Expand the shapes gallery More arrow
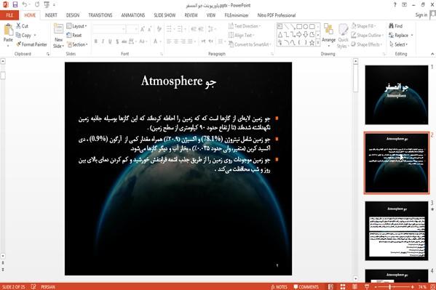Image resolution: width=436 pixels, height=290 pixels. [x=318, y=42]
